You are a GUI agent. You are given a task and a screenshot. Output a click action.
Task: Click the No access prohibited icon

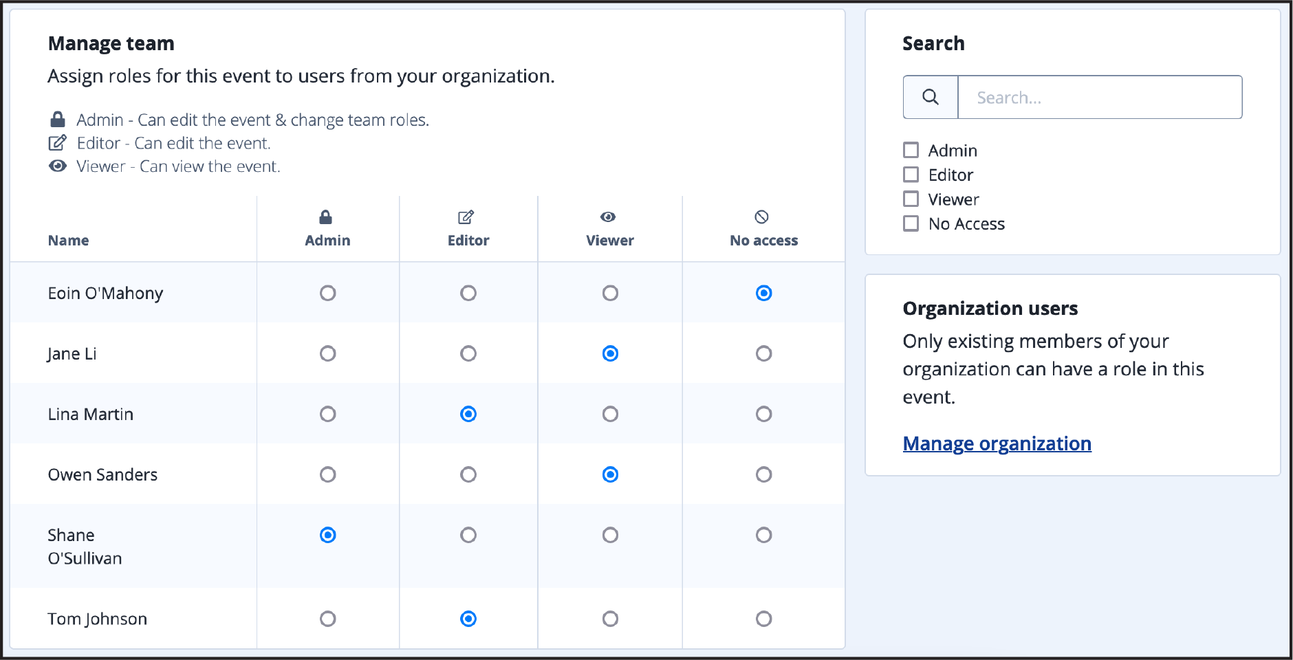coord(761,217)
